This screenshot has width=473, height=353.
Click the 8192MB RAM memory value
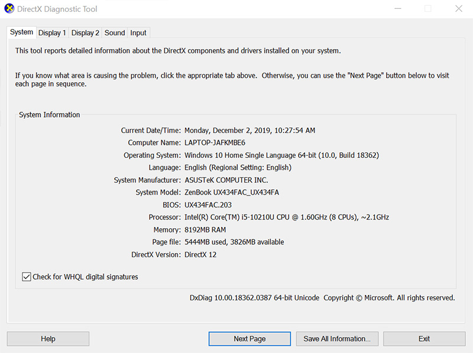[205, 230]
